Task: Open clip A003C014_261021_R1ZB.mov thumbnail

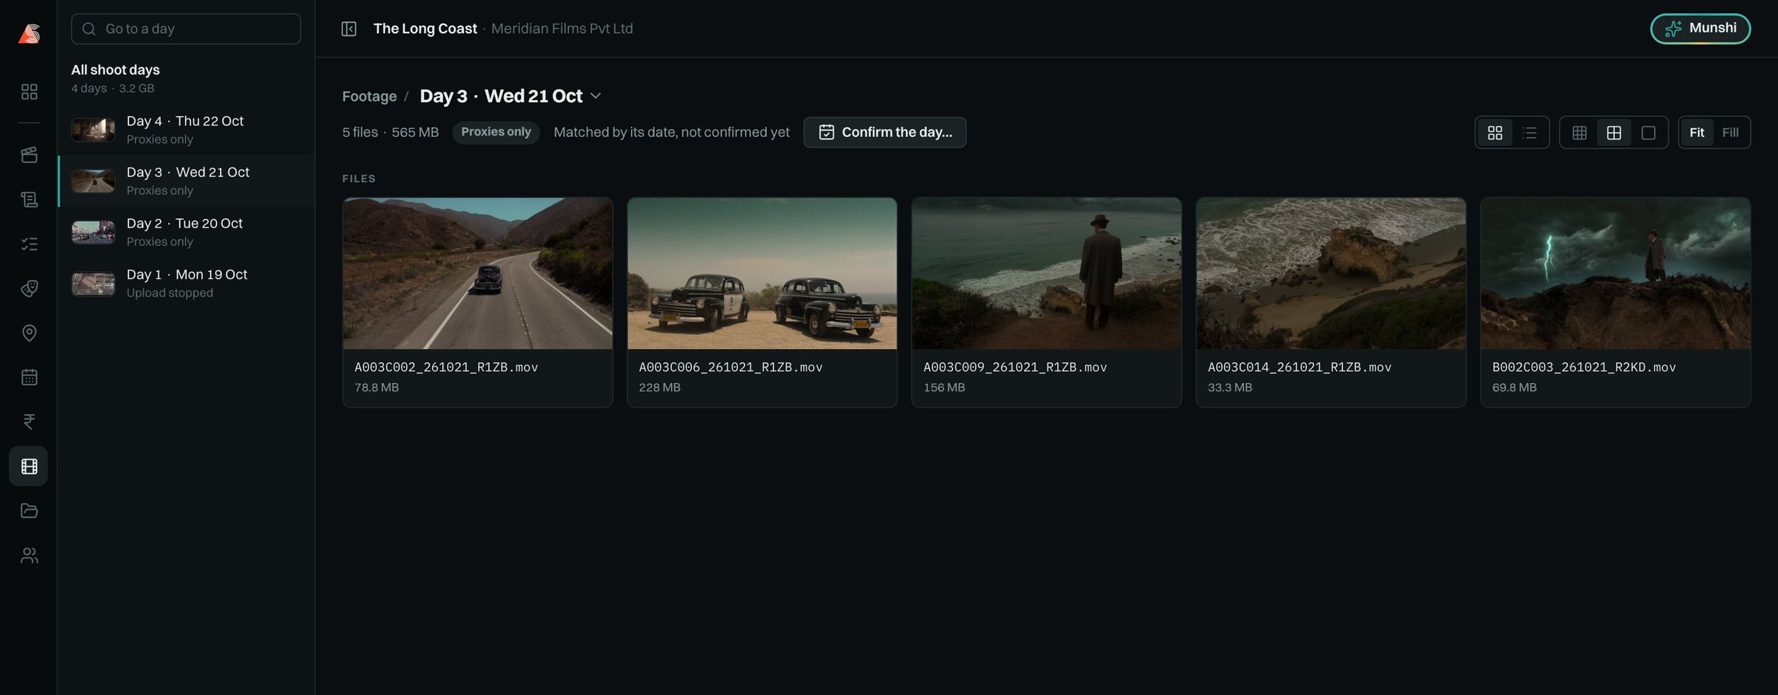Action: click(1331, 273)
